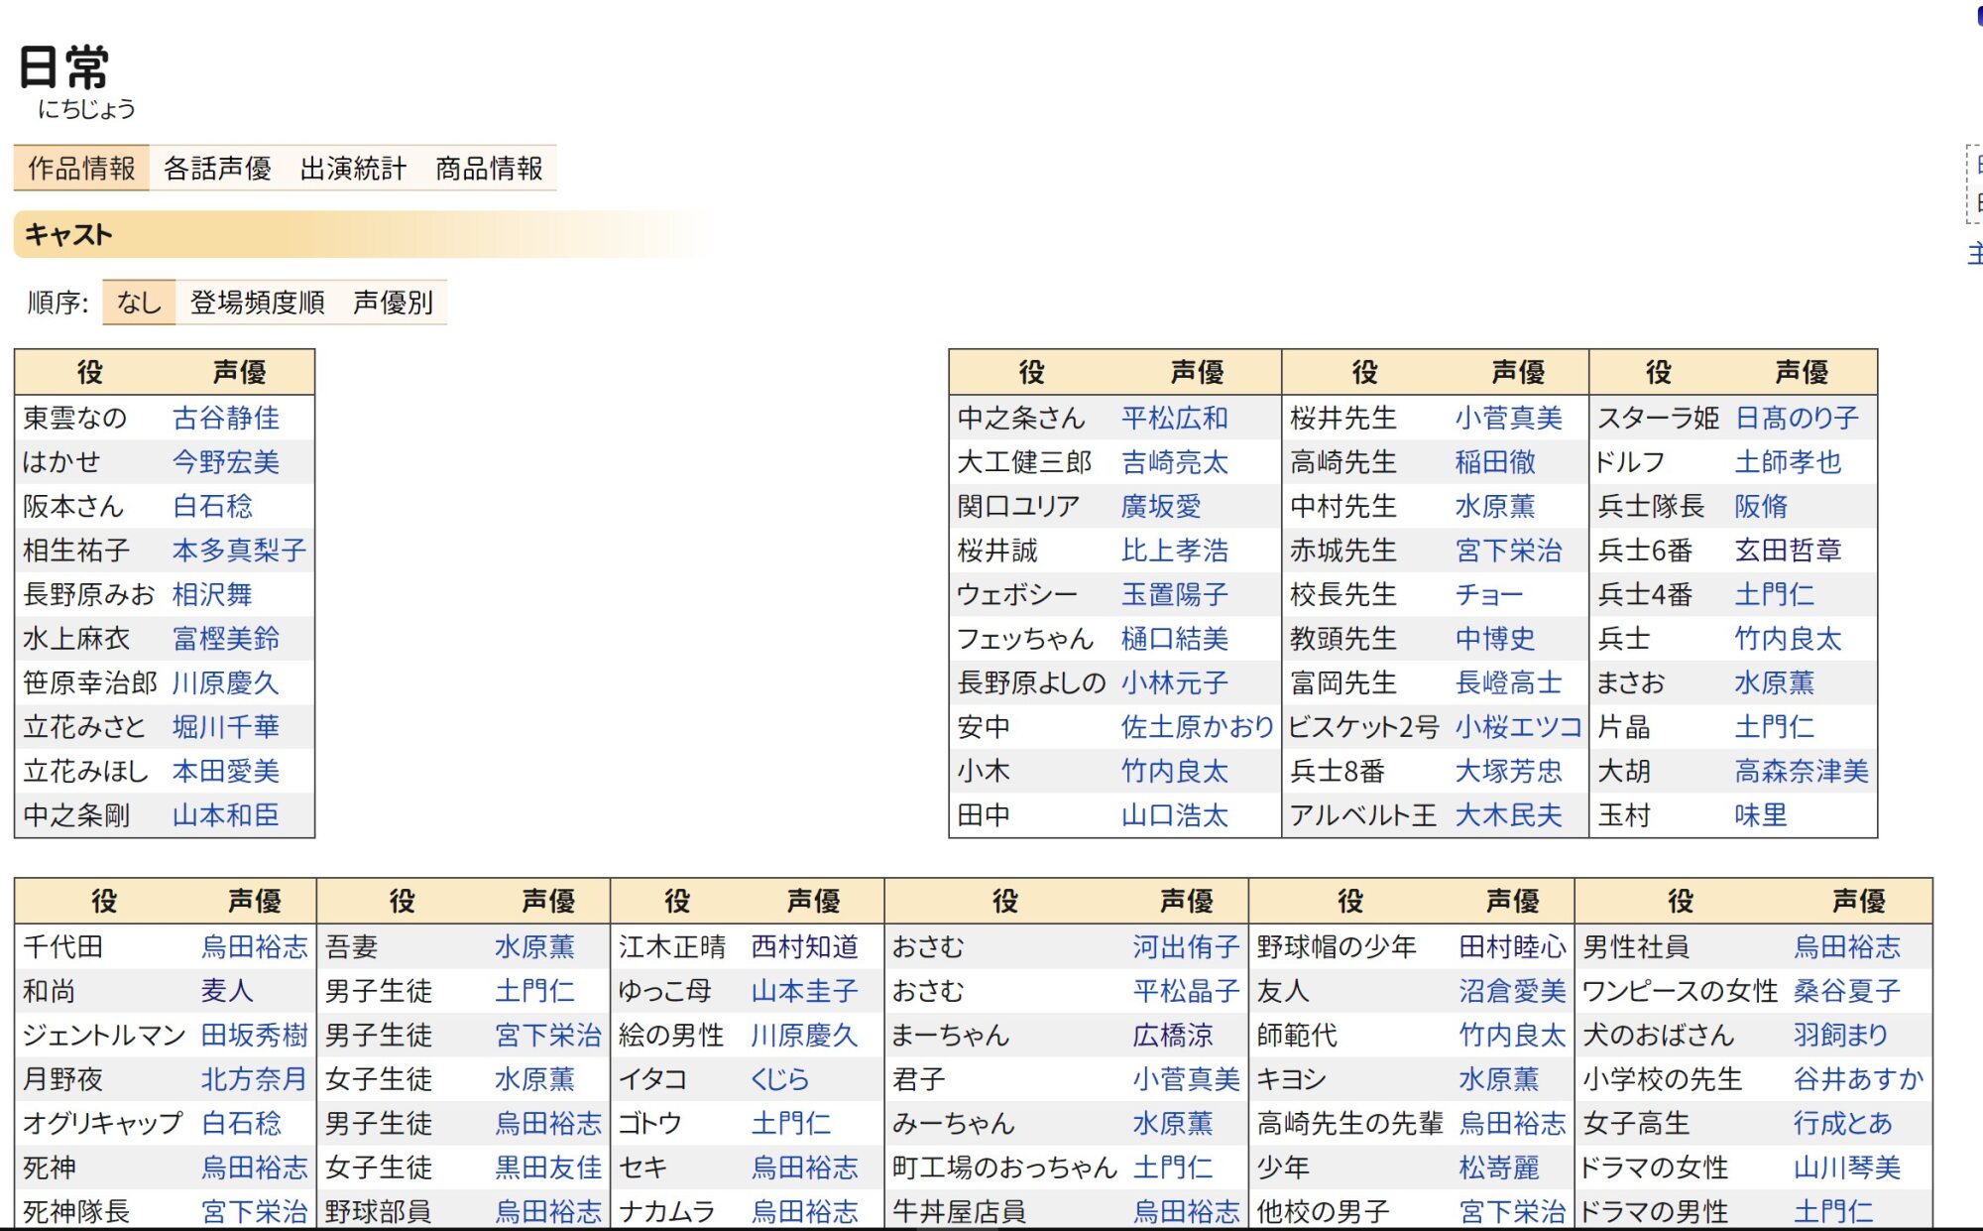Viewport: 1983px width, 1231px height.
Task: Open the 廣坂愛 link
Action: [1161, 506]
